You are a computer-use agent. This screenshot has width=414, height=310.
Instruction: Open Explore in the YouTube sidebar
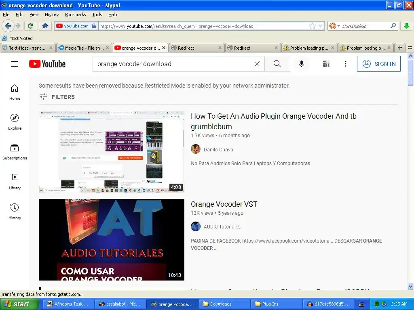pyautogui.click(x=15, y=122)
